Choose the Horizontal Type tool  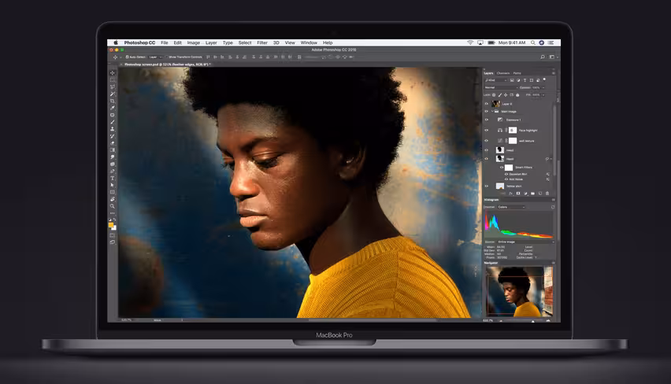pos(113,178)
